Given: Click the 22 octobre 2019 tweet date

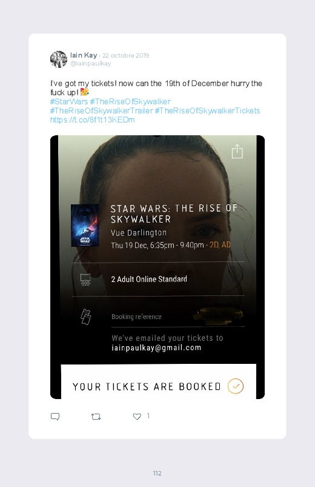Looking at the screenshot, I should tap(125, 56).
